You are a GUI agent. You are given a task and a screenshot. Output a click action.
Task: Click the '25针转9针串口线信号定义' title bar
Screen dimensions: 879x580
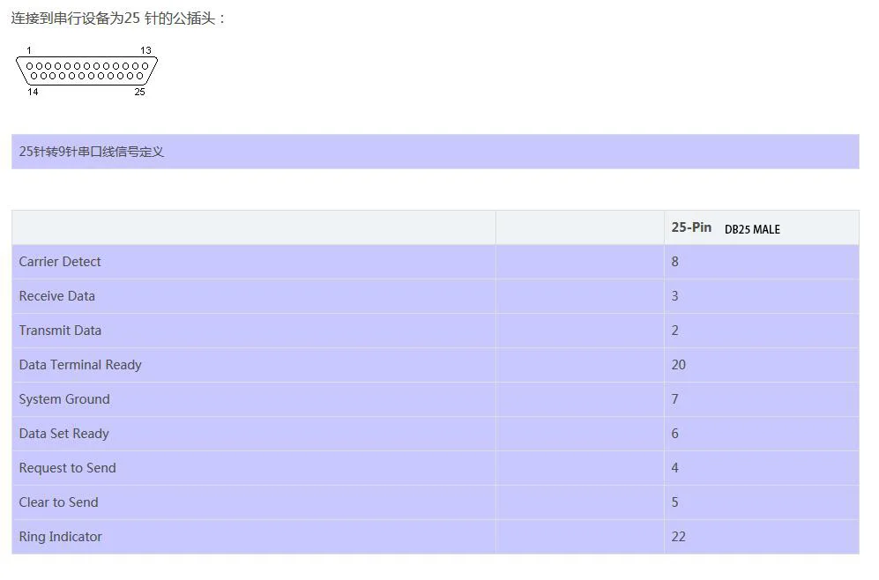point(435,152)
